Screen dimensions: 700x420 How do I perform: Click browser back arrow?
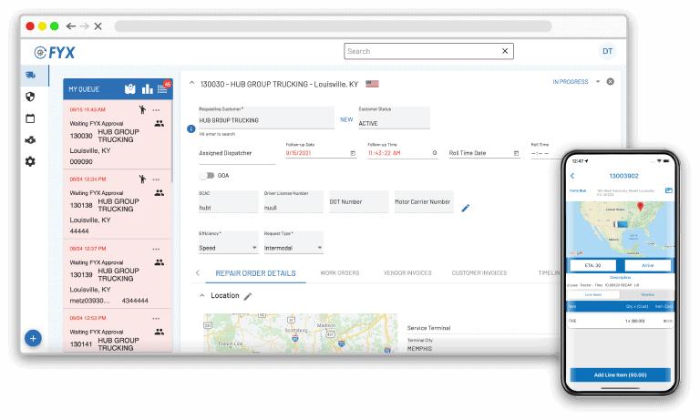coord(70,26)
